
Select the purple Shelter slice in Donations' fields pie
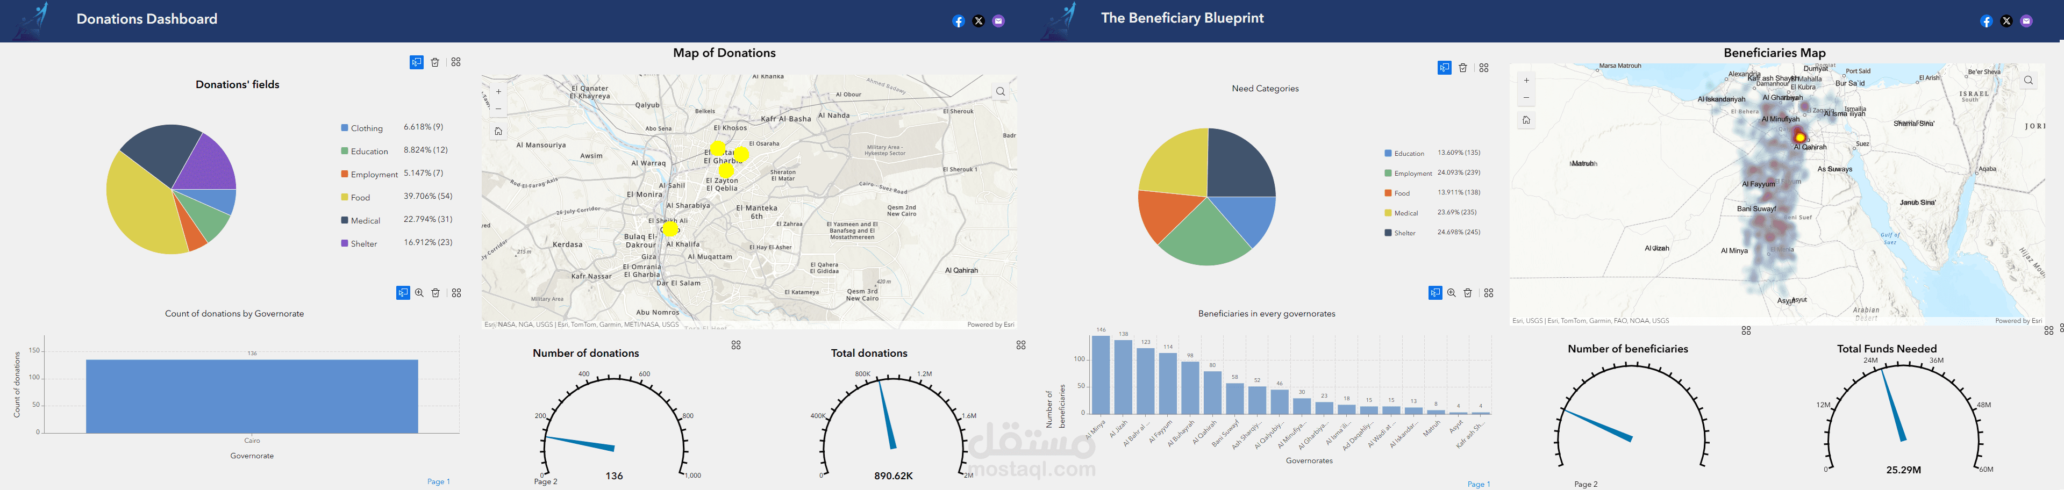tap(208, 164)
